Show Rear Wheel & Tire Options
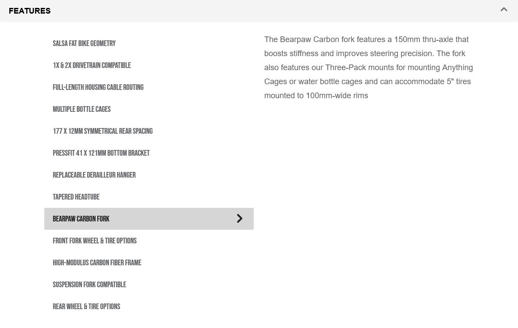Image resolution: width=518 pixels, height=328 pixels. pos(149,307)
